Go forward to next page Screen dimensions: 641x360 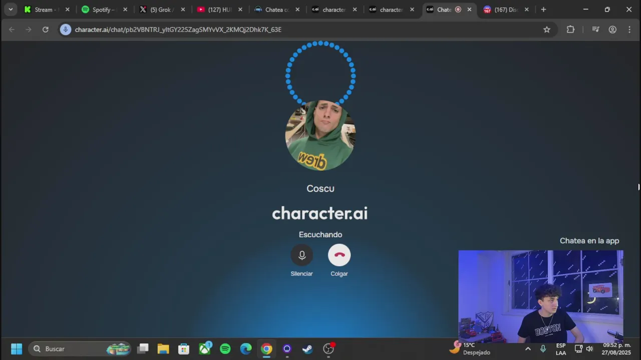coord(29,29)
